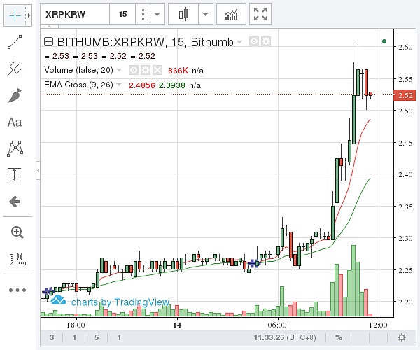Select the 3 range button in bottom bar
Screen dimensions: 420x350
pyautogui.click(x=52, y=337)
